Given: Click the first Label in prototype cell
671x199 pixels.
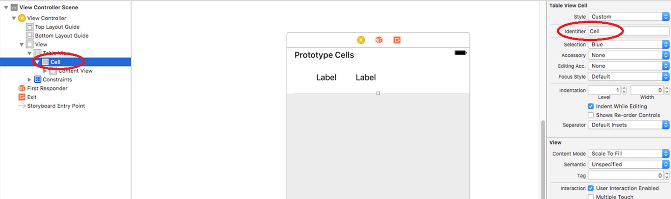Looking at the screenshot, I should pos(326,78).
